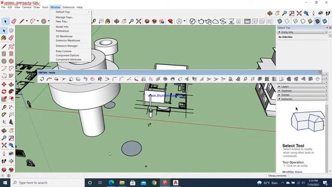Click V-Ray lock camera orientation icon
This screenshot has height=187, width=332.
point(269,21)
